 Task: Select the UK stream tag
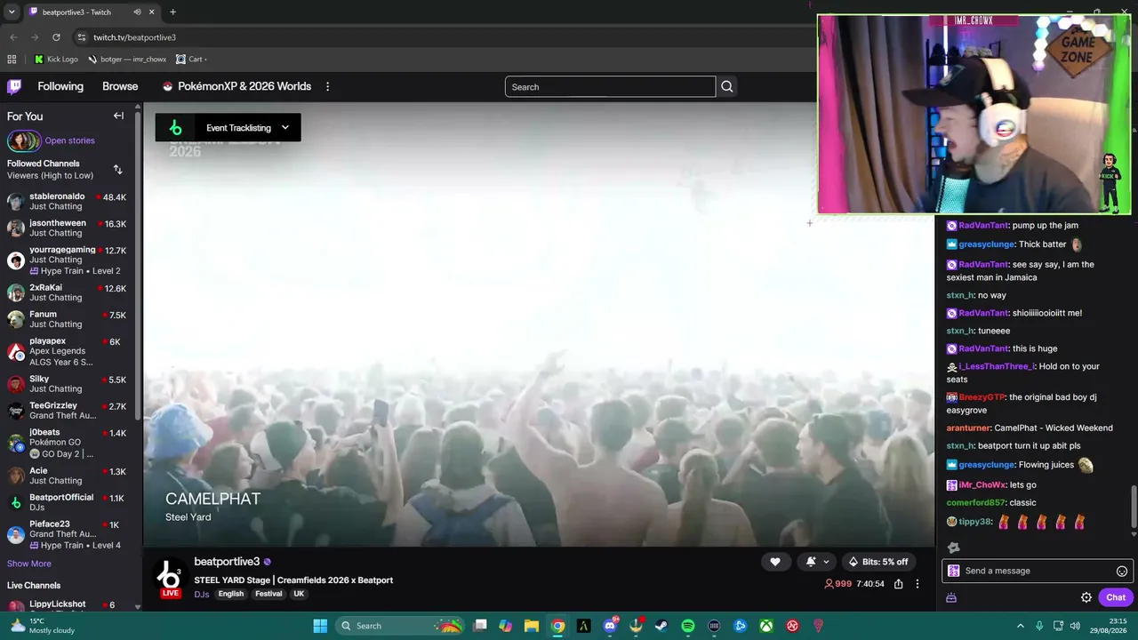(x=299, y=594)
